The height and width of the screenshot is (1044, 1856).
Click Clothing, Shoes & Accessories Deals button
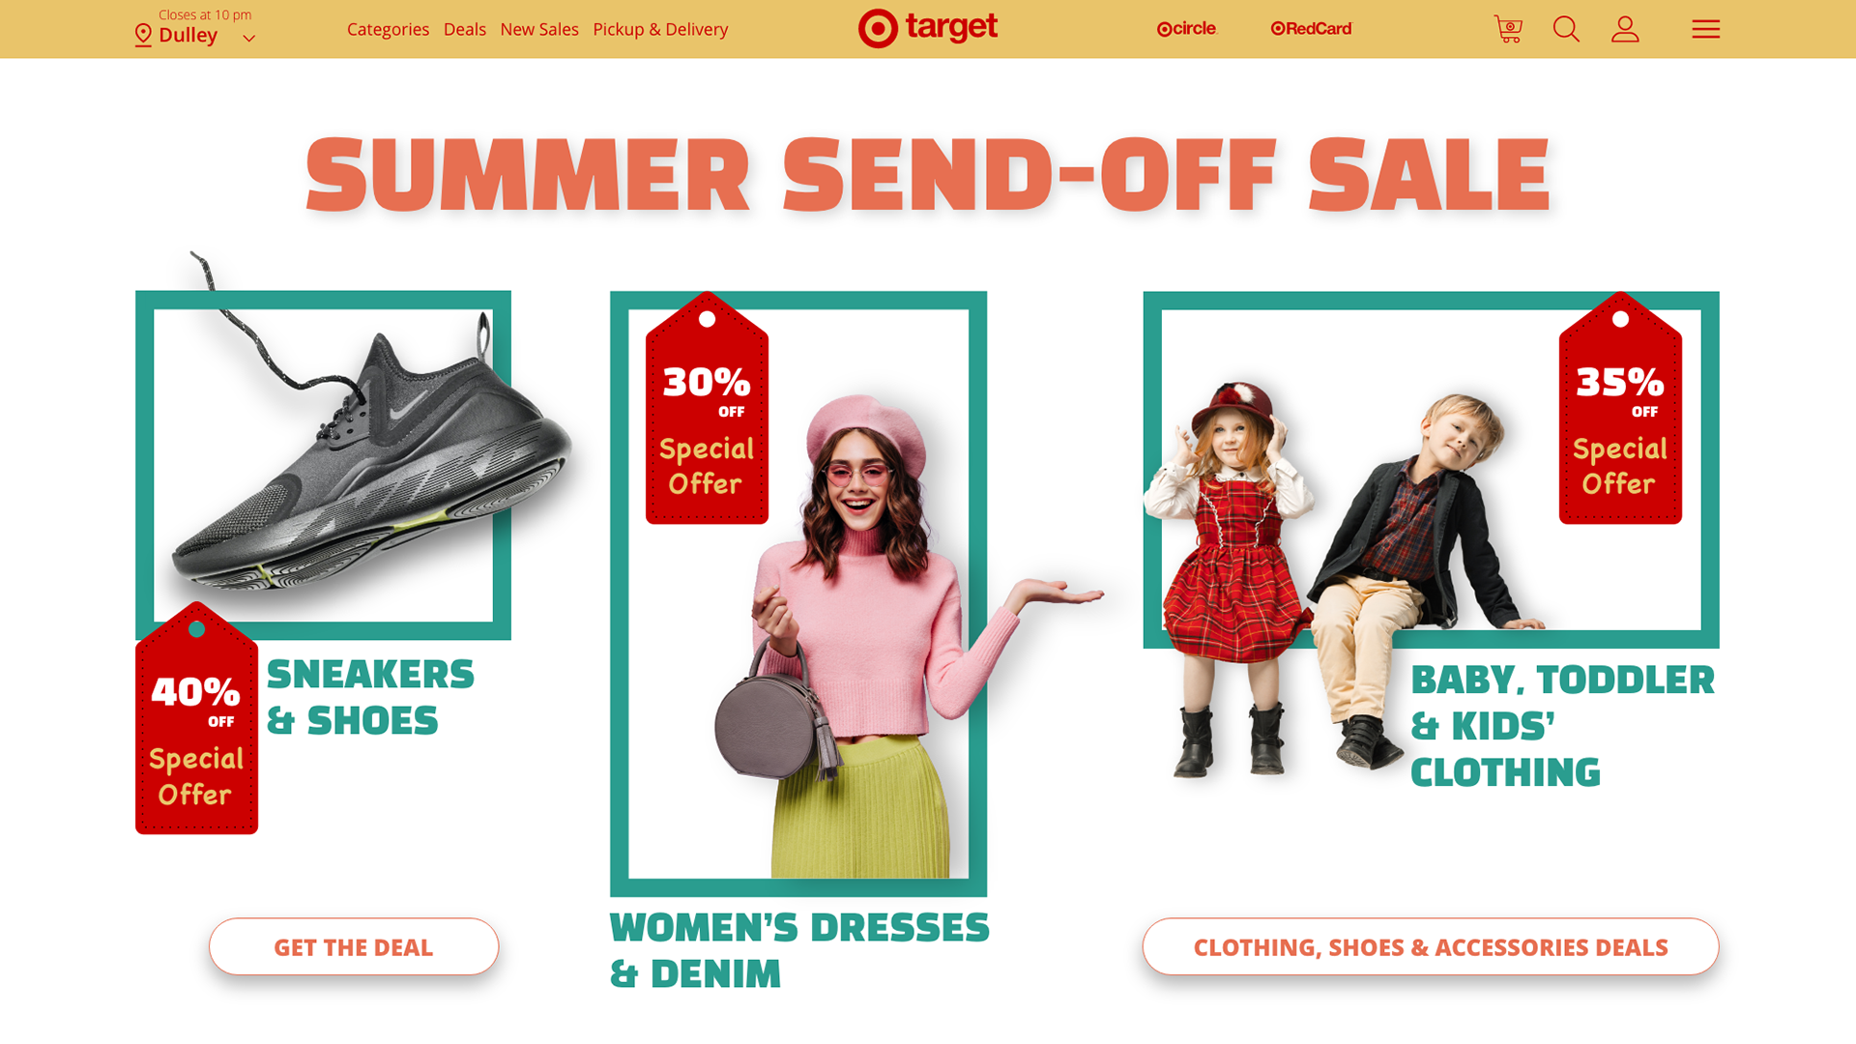tap(1431, 946)
